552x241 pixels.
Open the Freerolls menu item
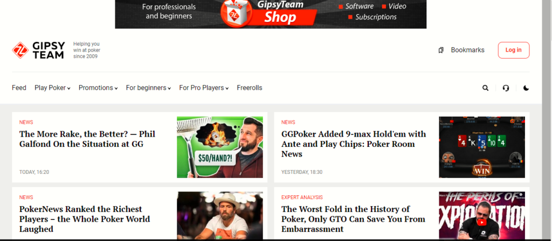pyautogui.click(x=250, y=88)
